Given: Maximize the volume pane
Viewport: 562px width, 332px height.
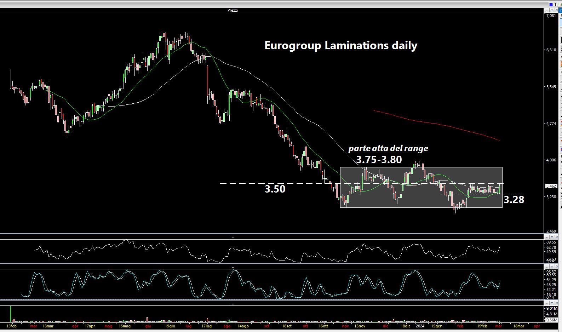Looking at the screenshot, I should point(552,303).
